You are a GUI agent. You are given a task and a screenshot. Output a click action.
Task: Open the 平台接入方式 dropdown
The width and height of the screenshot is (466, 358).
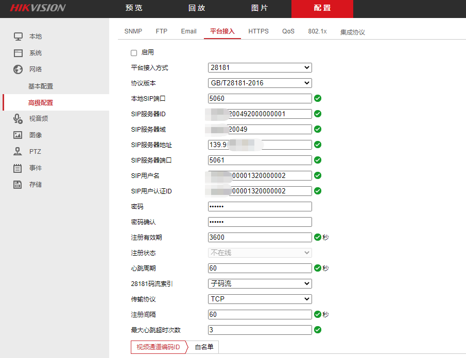(260, 68)
